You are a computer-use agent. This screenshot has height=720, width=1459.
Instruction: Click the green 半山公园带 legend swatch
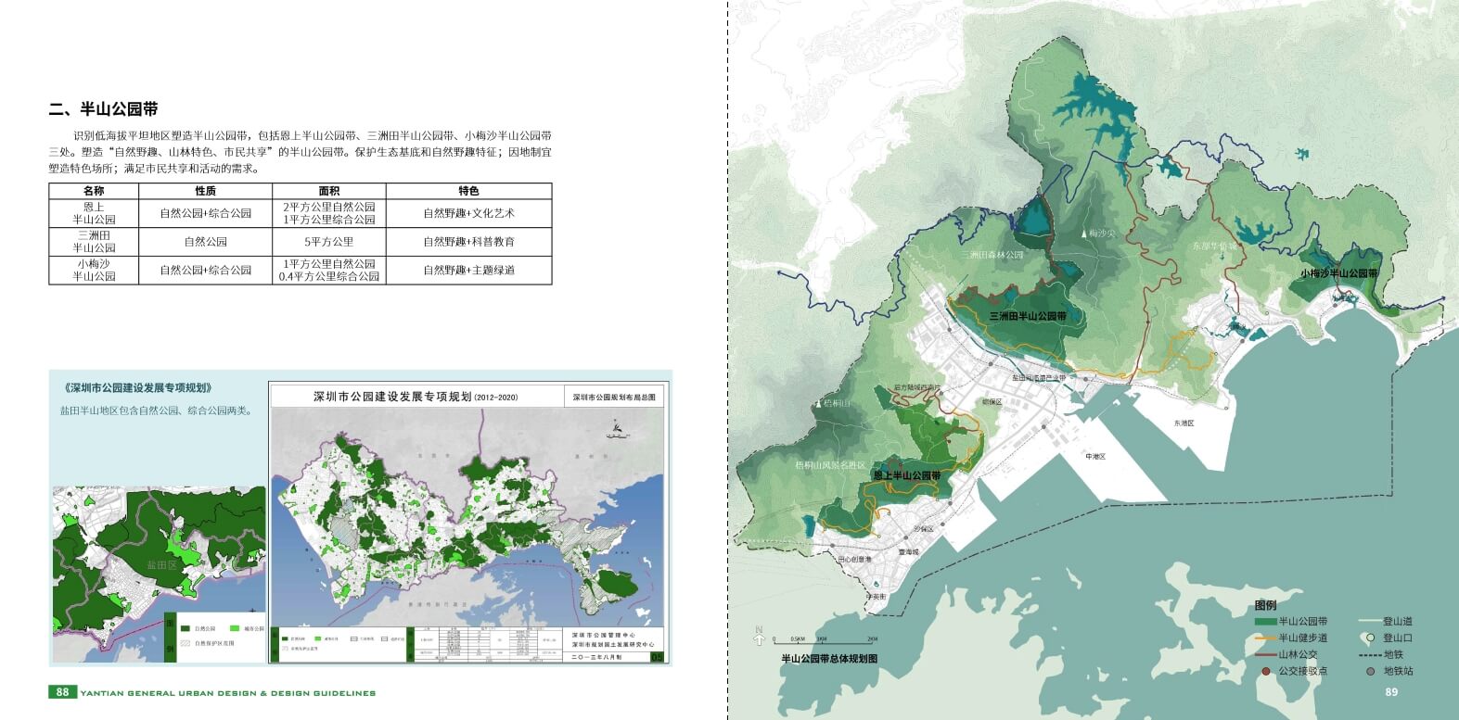click(1265, 622)
